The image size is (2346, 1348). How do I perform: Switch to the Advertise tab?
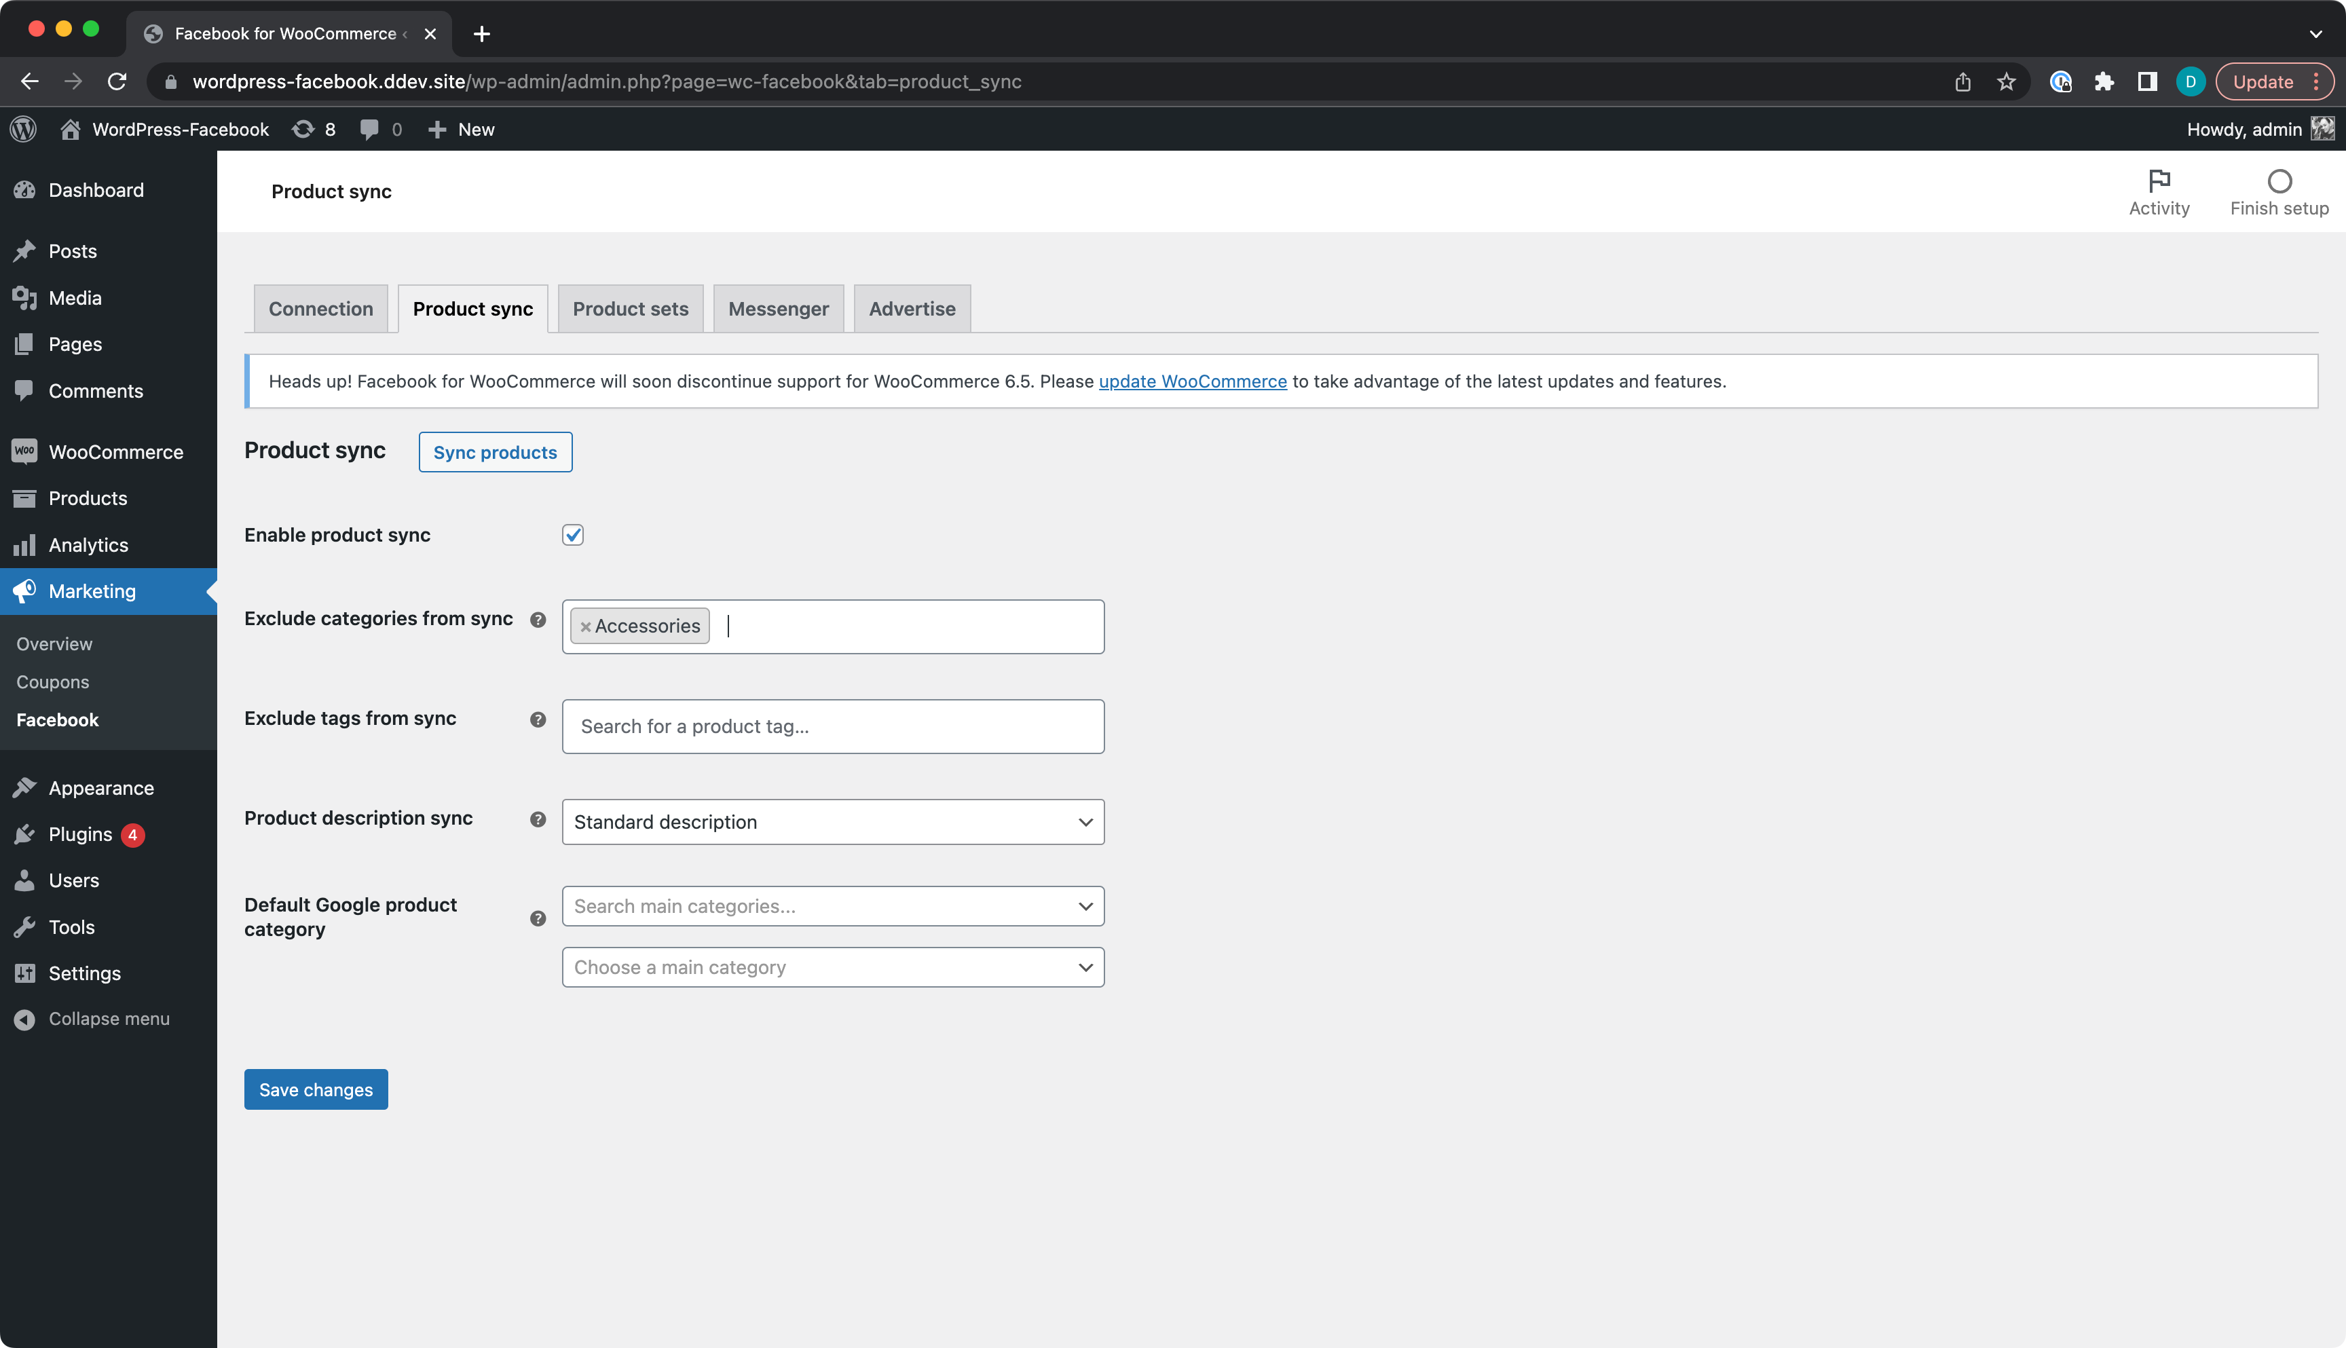912,307
